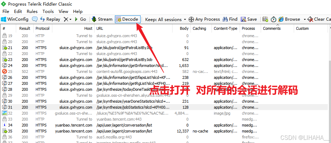Image resolution: width=331 pixels, height=143 pixels.
Task: Click the timer stopwatch icon
Action: coord(274,19)
